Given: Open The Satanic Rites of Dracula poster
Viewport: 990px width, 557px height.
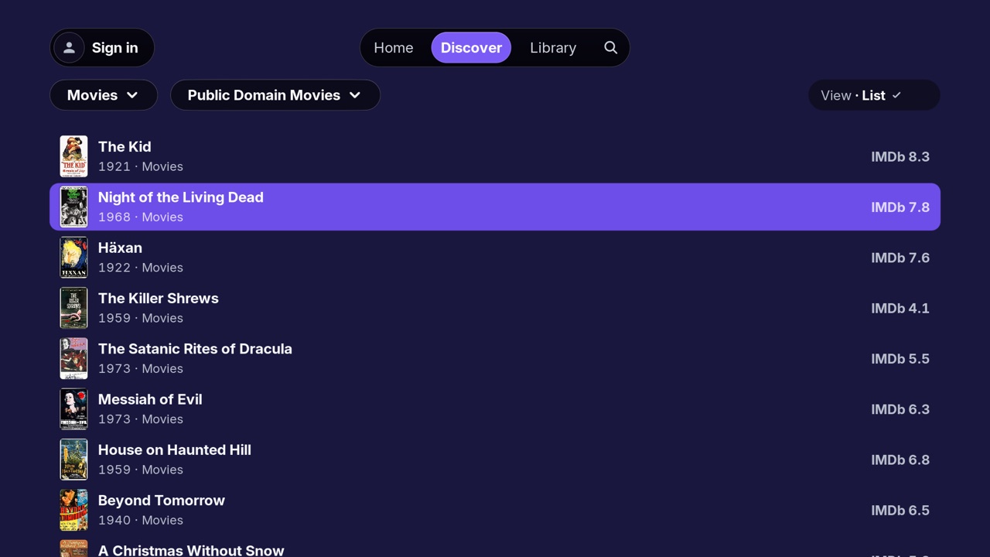Looking at the screenshot, I should pos(73,358).
